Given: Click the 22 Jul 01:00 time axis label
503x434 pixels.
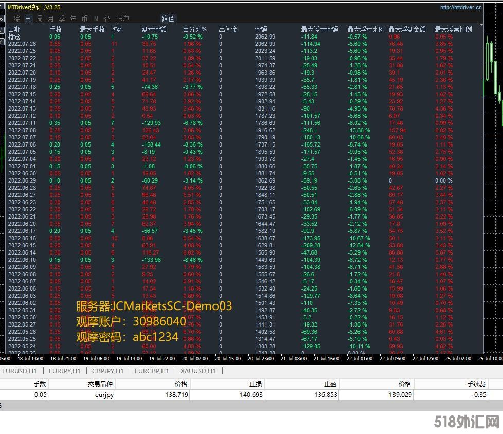Looking at the screenshot, I should (x=360, y=358).
